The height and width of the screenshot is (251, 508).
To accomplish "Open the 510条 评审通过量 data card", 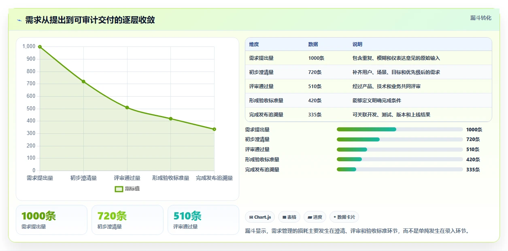I will [x=203, y=220].
